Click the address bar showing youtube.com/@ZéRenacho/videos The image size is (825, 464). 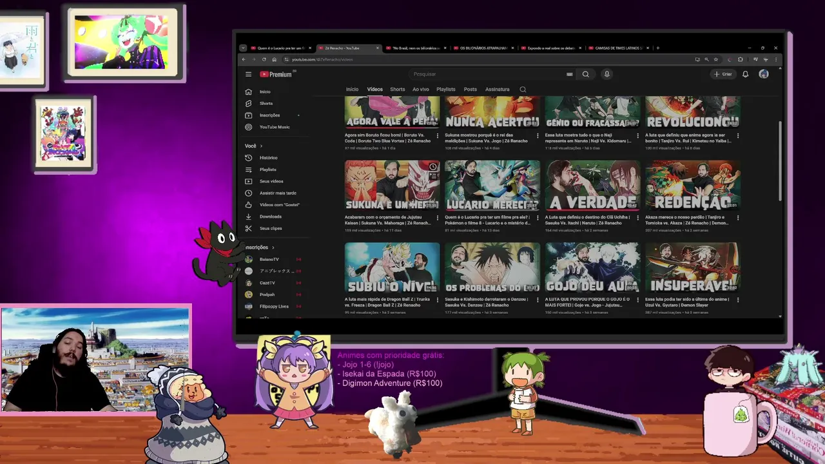coord(322,59)
